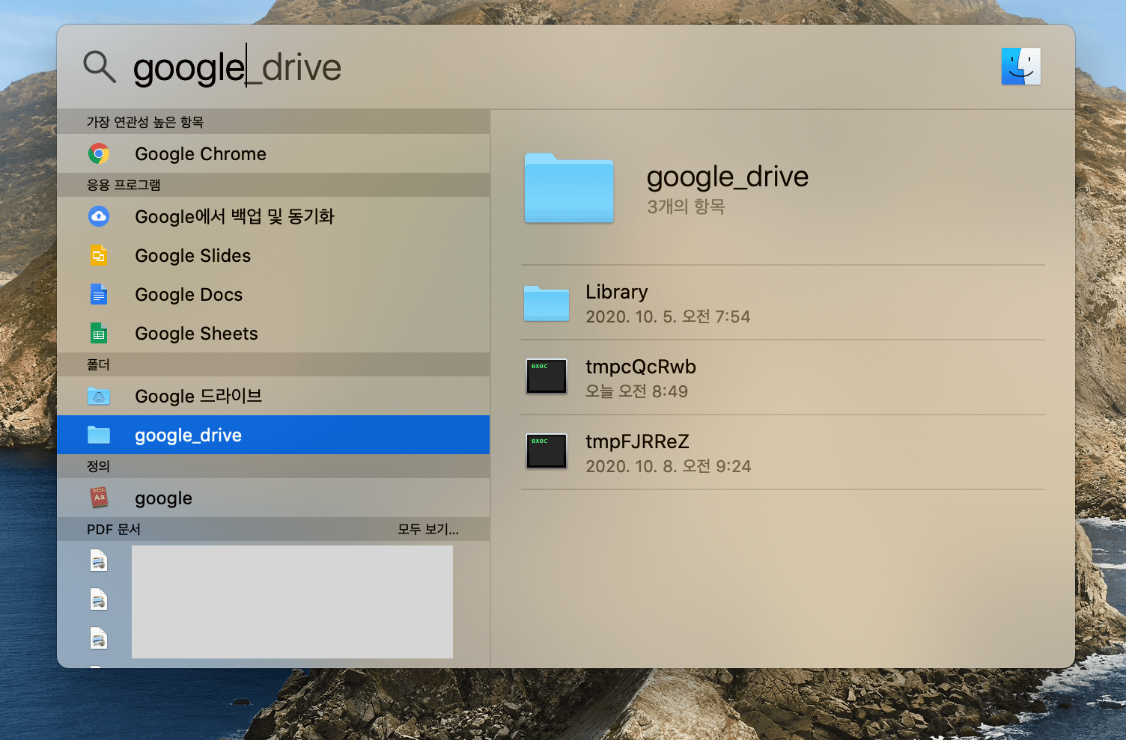Click the Library name in preview list
This screenshot has height=740, width=1126.
point(617,292)
